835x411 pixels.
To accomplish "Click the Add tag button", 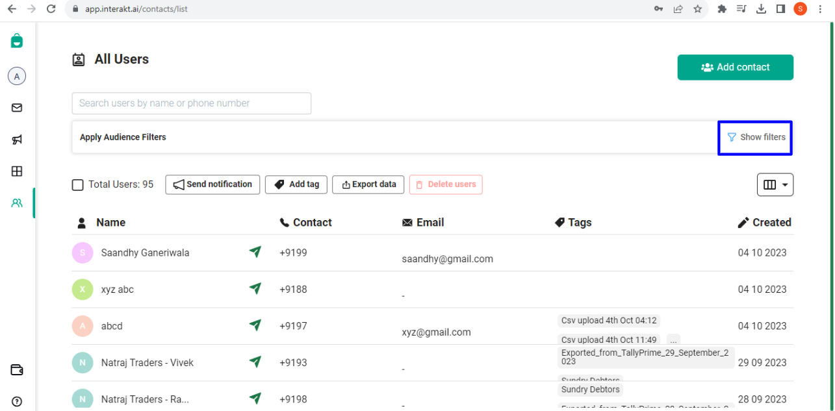I will (x=296, y=184).
